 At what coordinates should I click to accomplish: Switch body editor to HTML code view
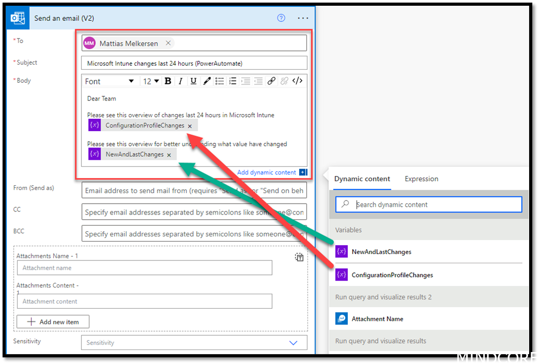(298, 81)
